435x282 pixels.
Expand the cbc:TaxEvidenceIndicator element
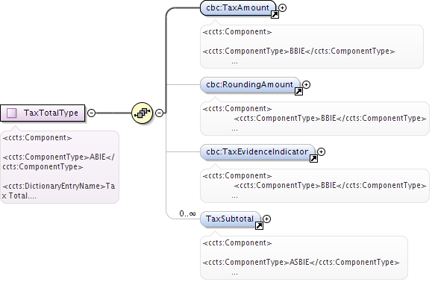(322, 151)
